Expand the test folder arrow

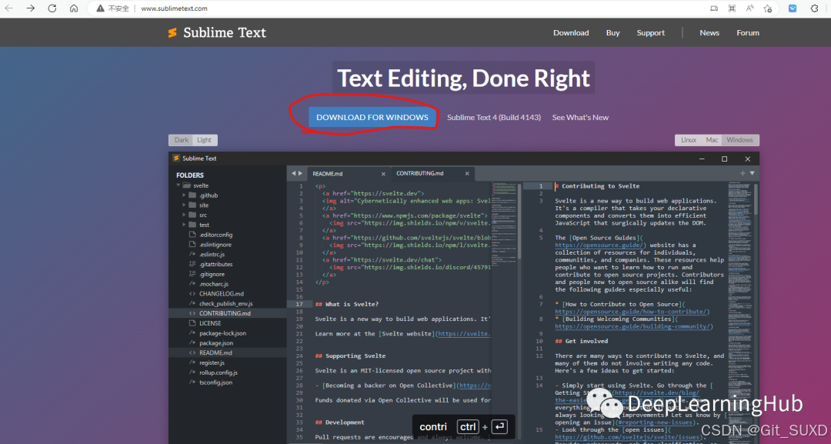click(184, 225)
